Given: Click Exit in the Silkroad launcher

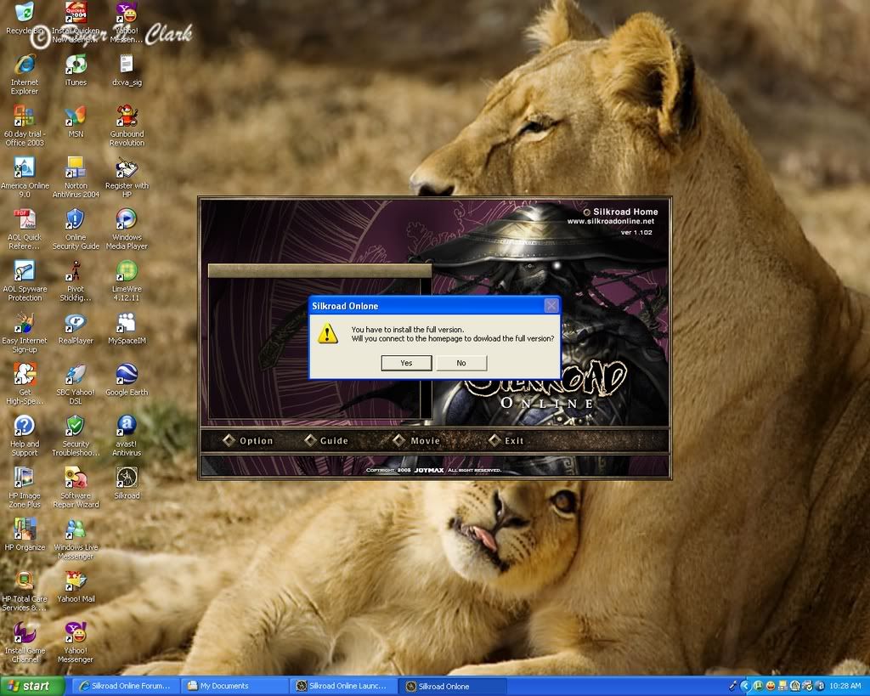Looking at the screenshot, I should [506, 440].
